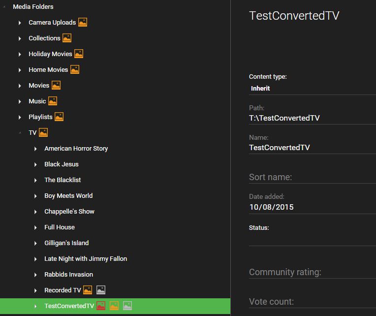The height and width of the screenshot is (316, 376).
Task: Click the Vote count field
Action: tap(313, 302)
